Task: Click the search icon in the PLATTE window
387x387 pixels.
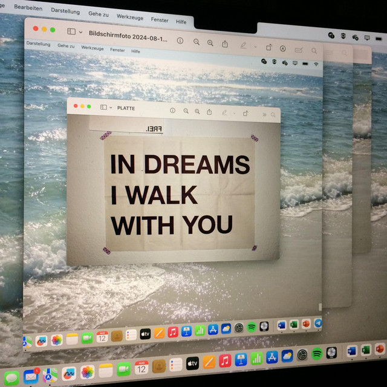Action: point(273,115)
